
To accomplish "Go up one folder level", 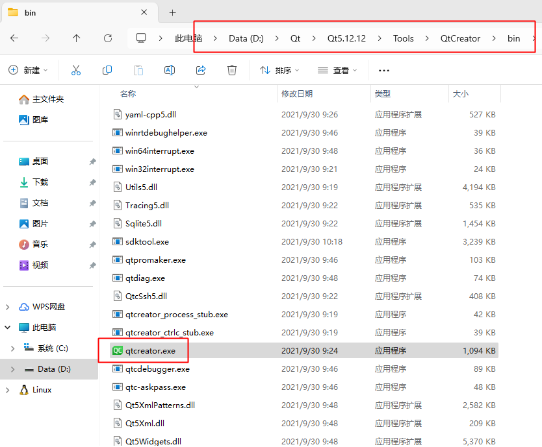I will coord(77,38).
